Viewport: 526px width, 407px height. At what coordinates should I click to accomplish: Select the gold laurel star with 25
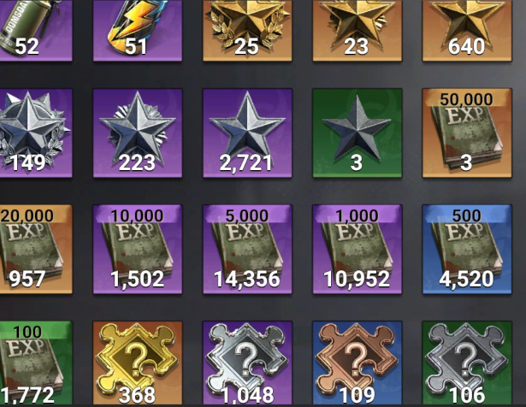(x=247, y=31)
